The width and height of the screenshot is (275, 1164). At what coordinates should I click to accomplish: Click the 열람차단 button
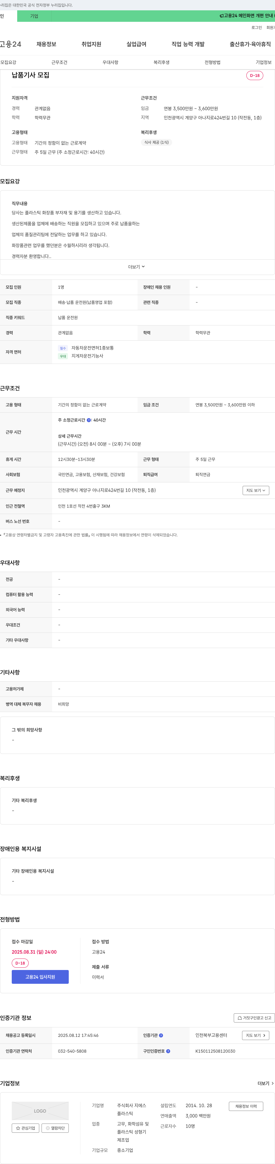(55, 1128)
